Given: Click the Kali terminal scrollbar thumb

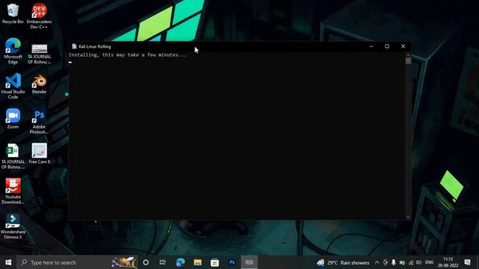Looking at the screenshot, I should point(409,61).
